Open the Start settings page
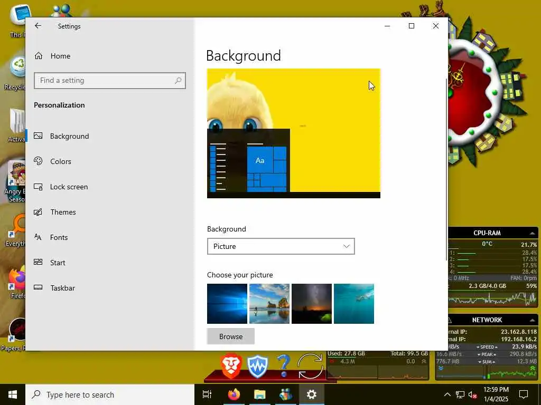 click(x=50, y=263)
